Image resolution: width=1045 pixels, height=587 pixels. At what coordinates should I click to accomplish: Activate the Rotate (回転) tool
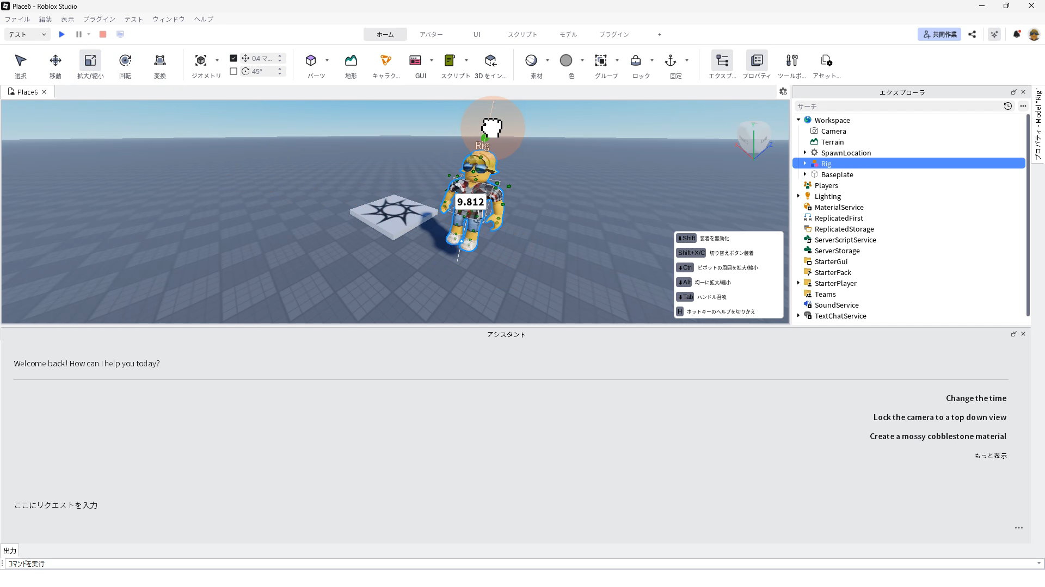tap(125, 61)
